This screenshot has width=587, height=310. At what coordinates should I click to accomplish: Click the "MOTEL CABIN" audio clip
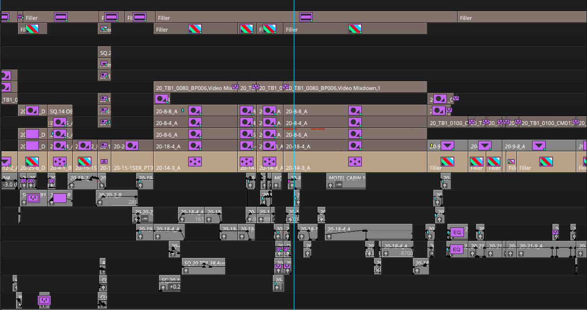(347, 181)
